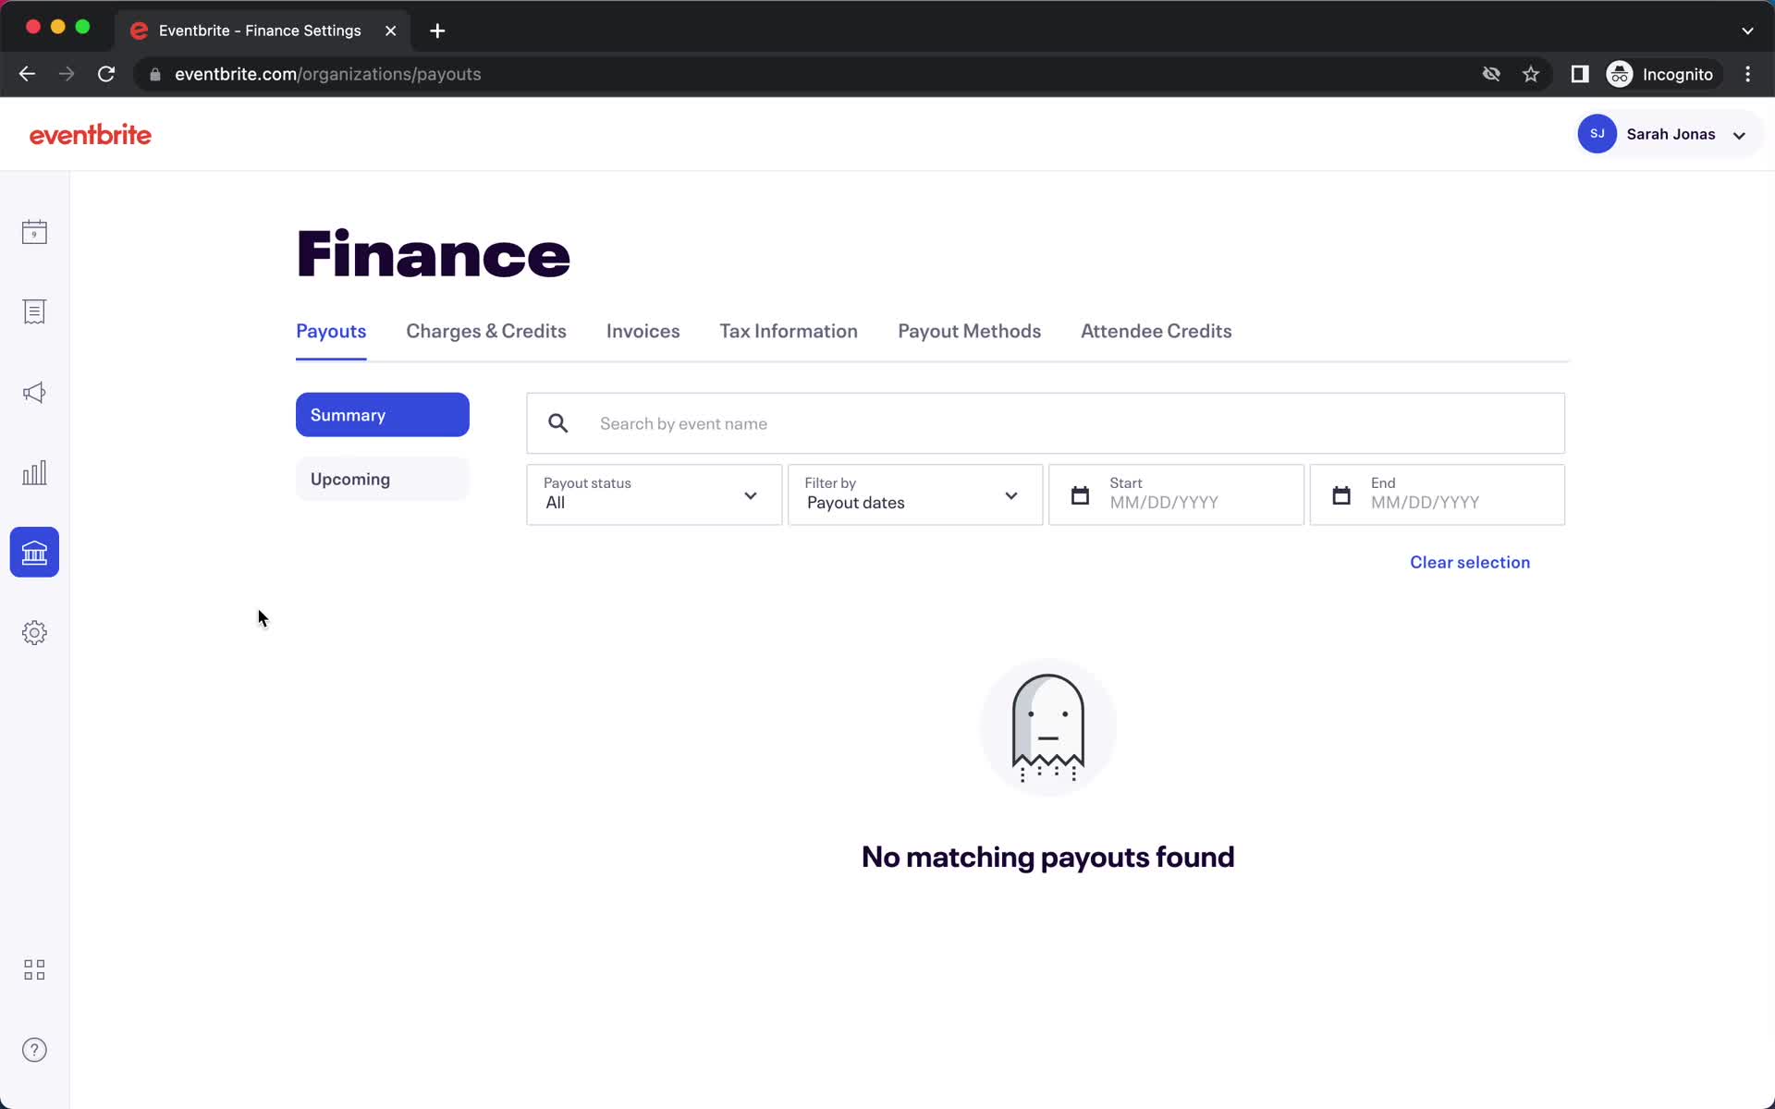Switch to the Tax Information tab

789,331
